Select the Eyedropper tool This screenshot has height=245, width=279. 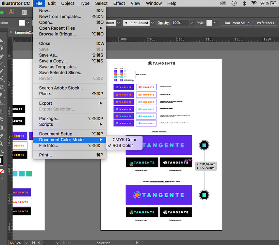tap(2, 136)
